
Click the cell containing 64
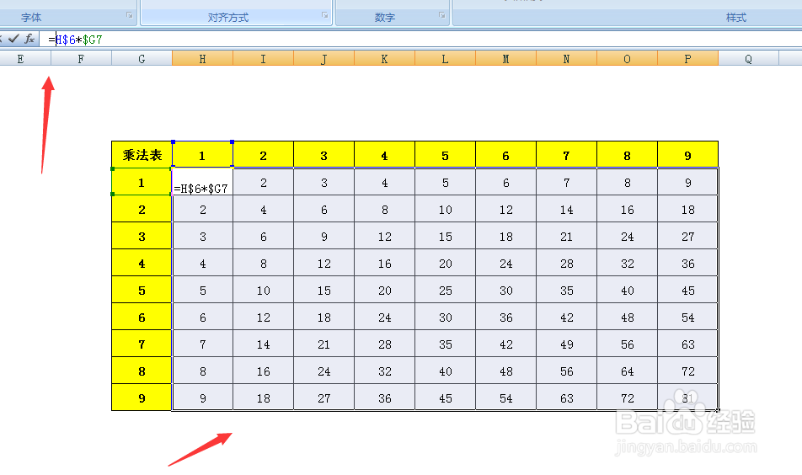tap(627, 371)
